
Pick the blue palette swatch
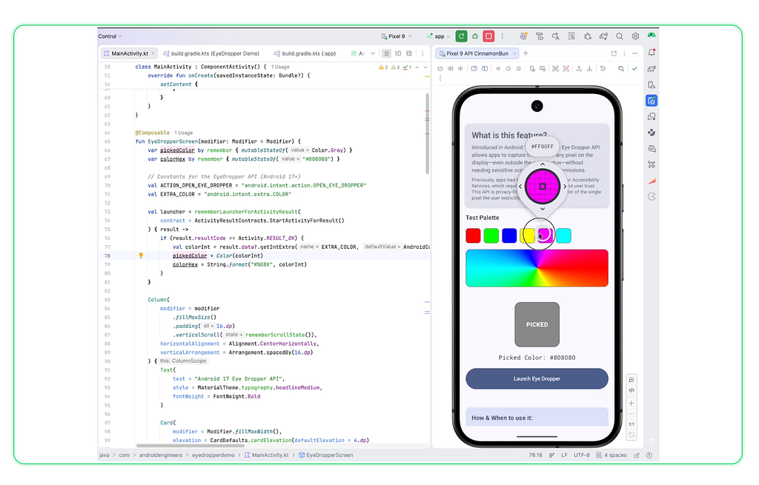[509, 235]
